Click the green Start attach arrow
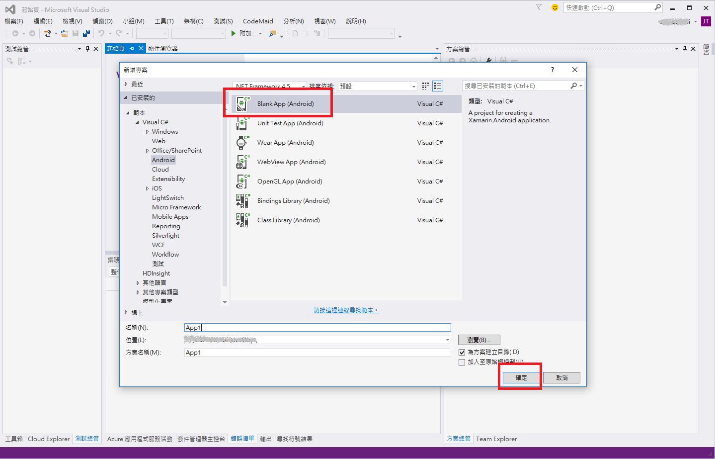This screenshot has height=459, width=715. point(234,33)
